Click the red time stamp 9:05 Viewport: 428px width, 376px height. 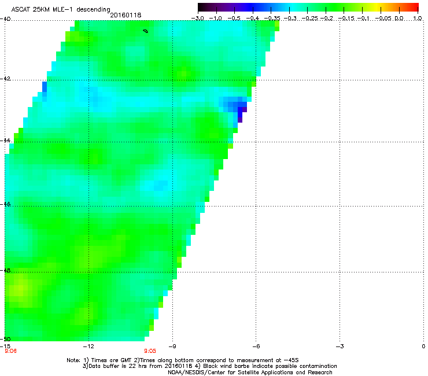(150, 351)
